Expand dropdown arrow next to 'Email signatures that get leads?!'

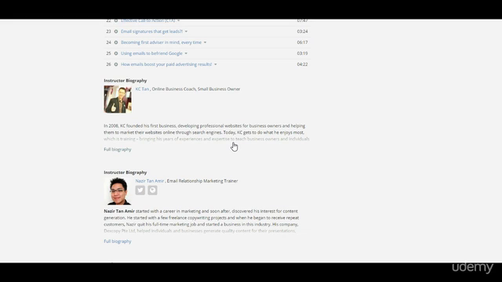pyautogui.click(x=187, y=31)
